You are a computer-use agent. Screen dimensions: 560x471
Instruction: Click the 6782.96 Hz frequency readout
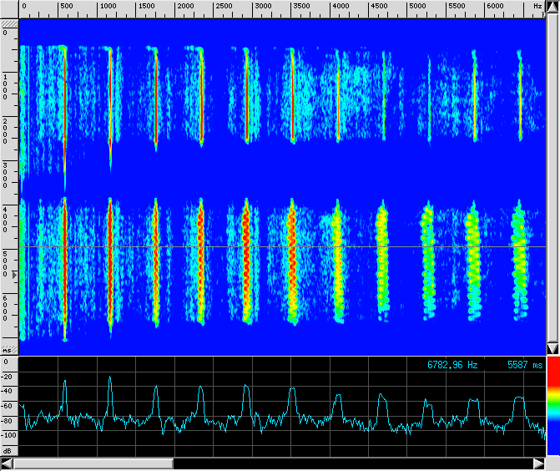(453, 365)
